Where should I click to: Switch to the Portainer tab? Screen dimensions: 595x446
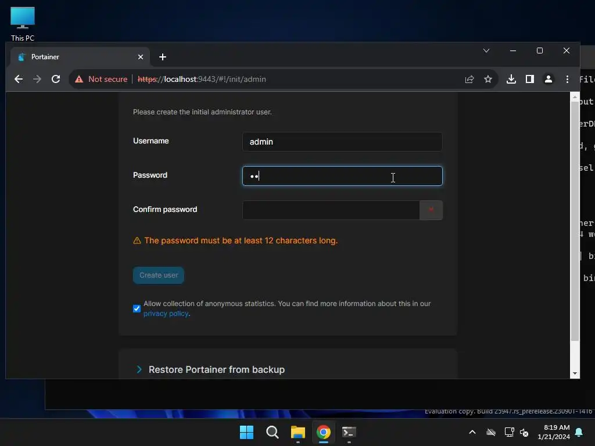80,57
